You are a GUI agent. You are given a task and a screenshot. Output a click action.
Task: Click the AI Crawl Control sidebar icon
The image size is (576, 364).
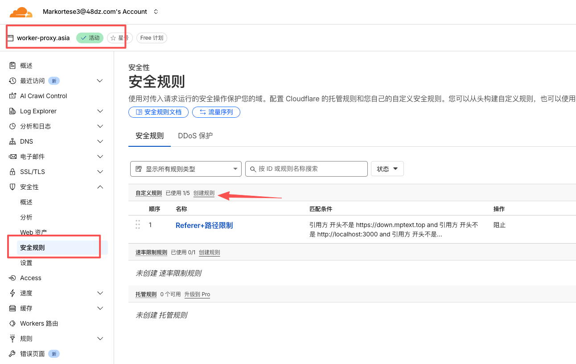[x=12, y=96]
